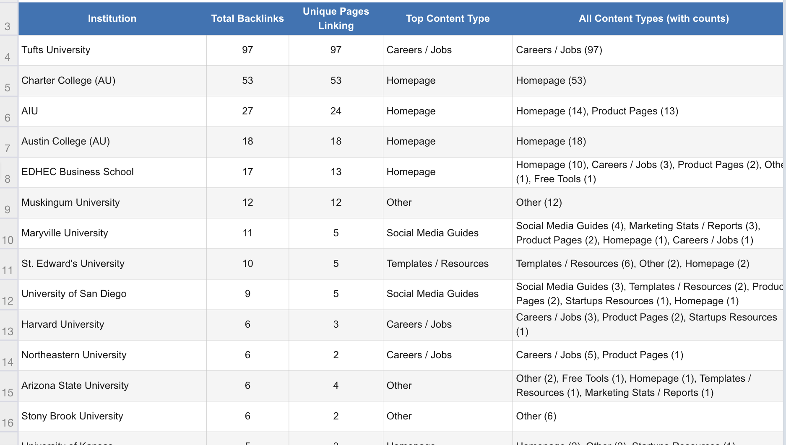The height and width of the screenshot is (445, 786).
Task: Click the Templates / Resources top content cell
Action: click(448, 264)
